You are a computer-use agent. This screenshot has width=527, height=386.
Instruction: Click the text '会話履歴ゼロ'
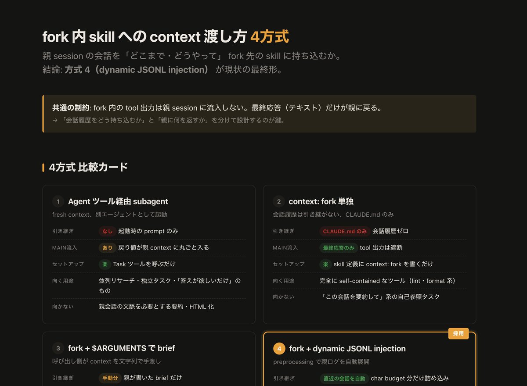(x=390, y=231)
